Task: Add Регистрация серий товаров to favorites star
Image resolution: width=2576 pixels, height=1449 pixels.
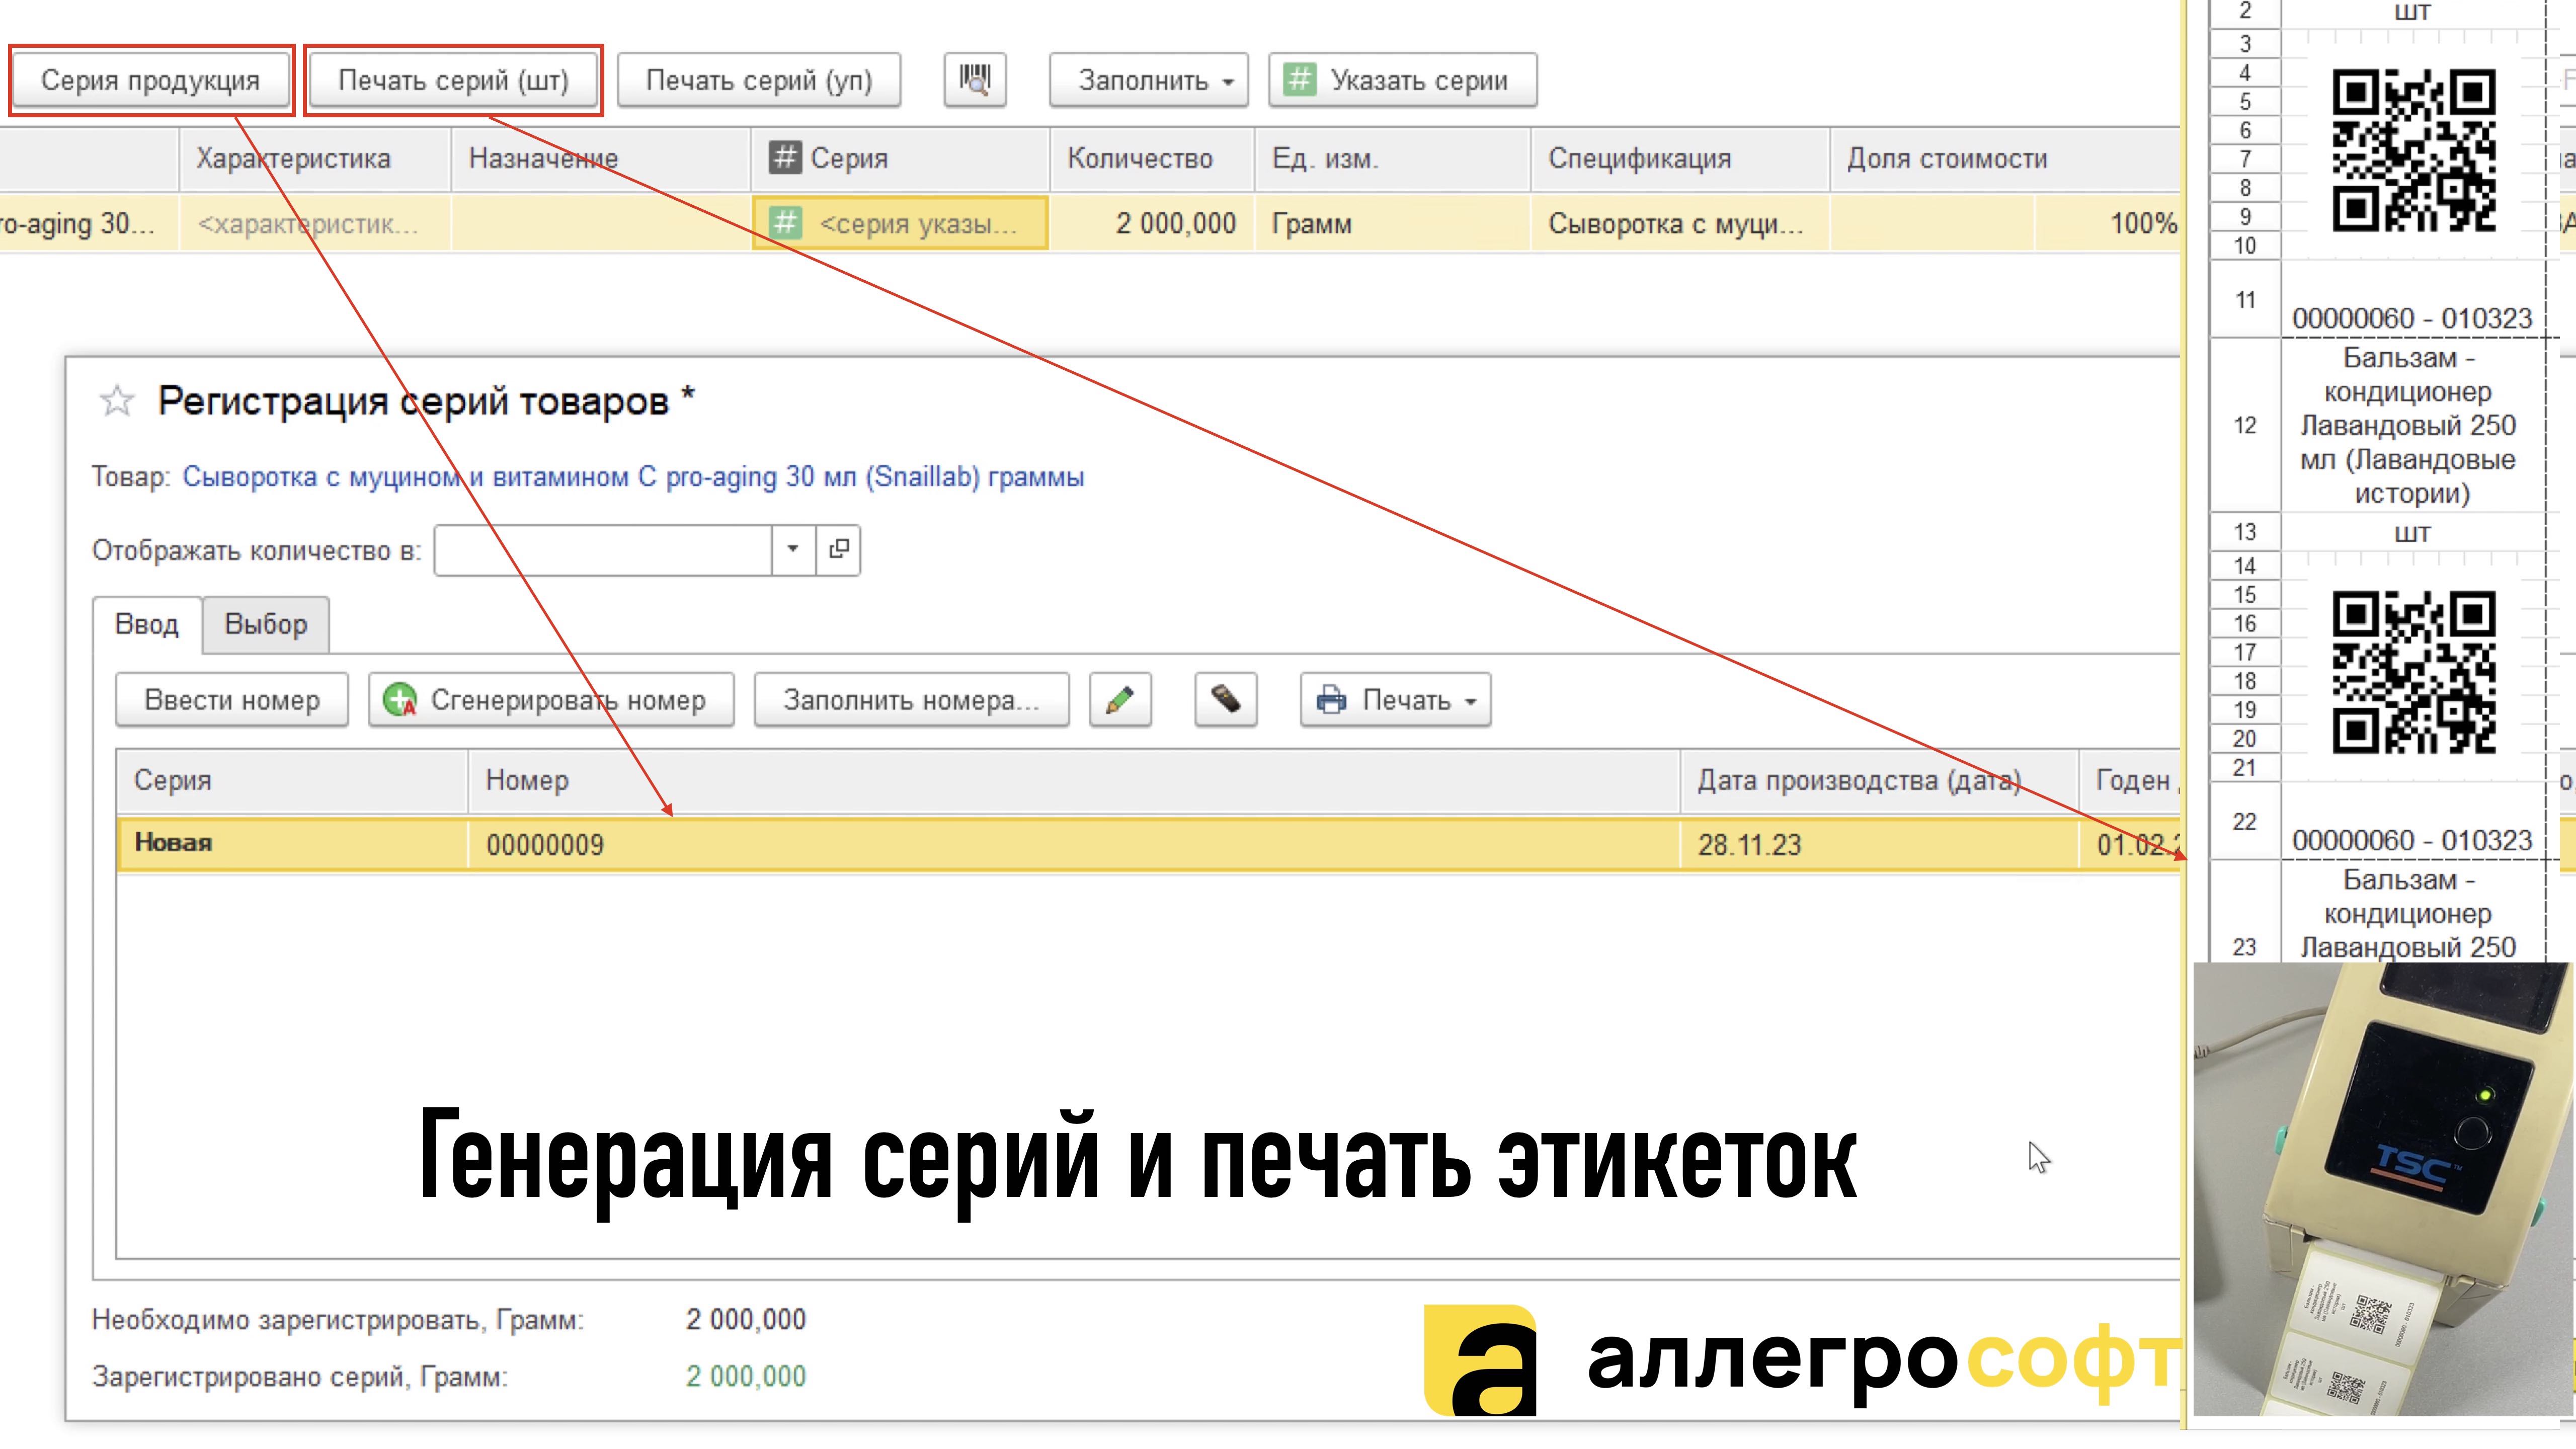Action: tap(117, 402)
